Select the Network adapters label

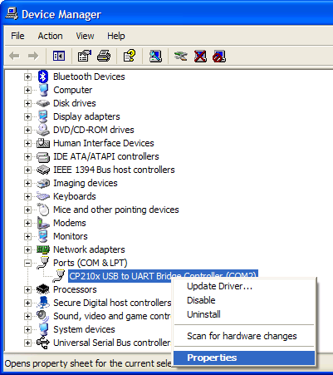point(89,249)
